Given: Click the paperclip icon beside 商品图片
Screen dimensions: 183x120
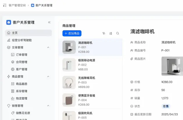Looking at the screenshot, I should (132, 59).
